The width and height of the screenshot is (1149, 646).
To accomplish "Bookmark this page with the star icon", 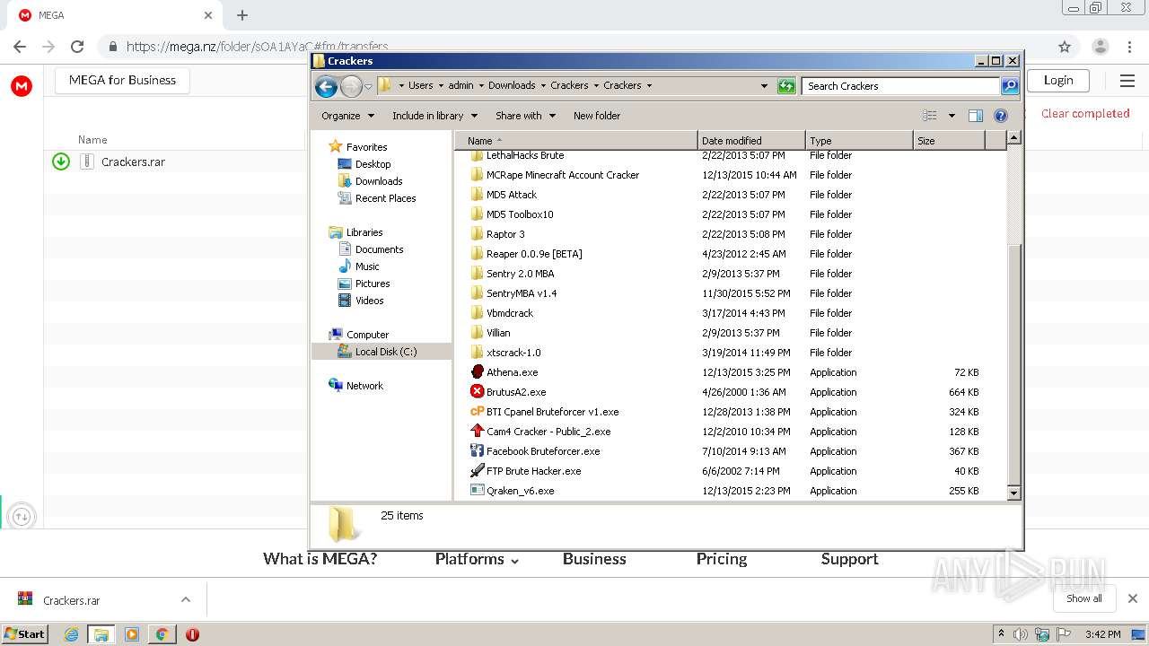I will [x=1065, y=47].
